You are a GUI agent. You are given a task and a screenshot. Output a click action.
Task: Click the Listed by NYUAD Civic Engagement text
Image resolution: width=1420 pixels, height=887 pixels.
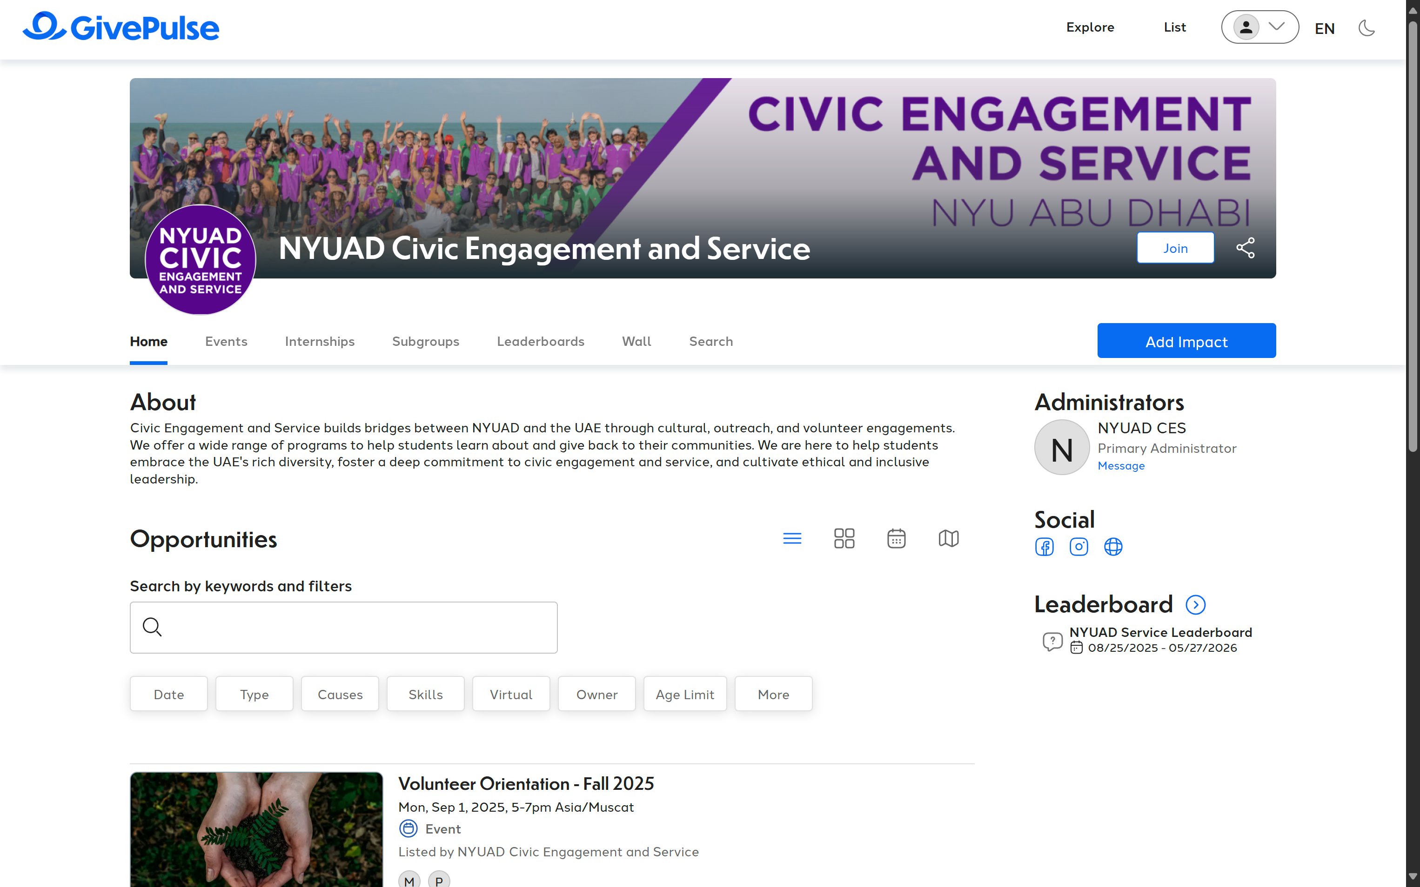548,852
